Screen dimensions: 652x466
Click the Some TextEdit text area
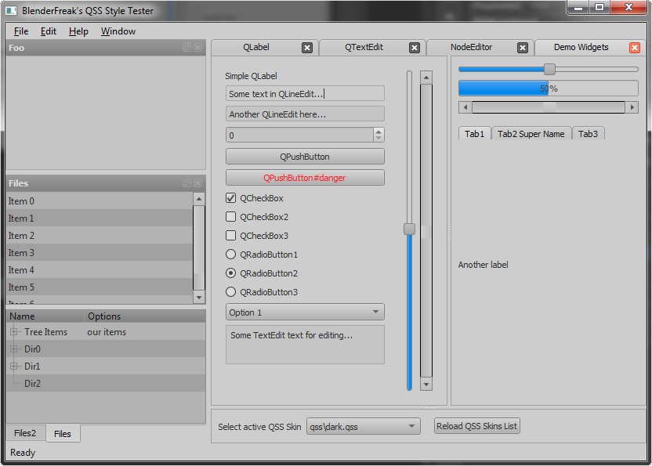(x=305, y=345)
